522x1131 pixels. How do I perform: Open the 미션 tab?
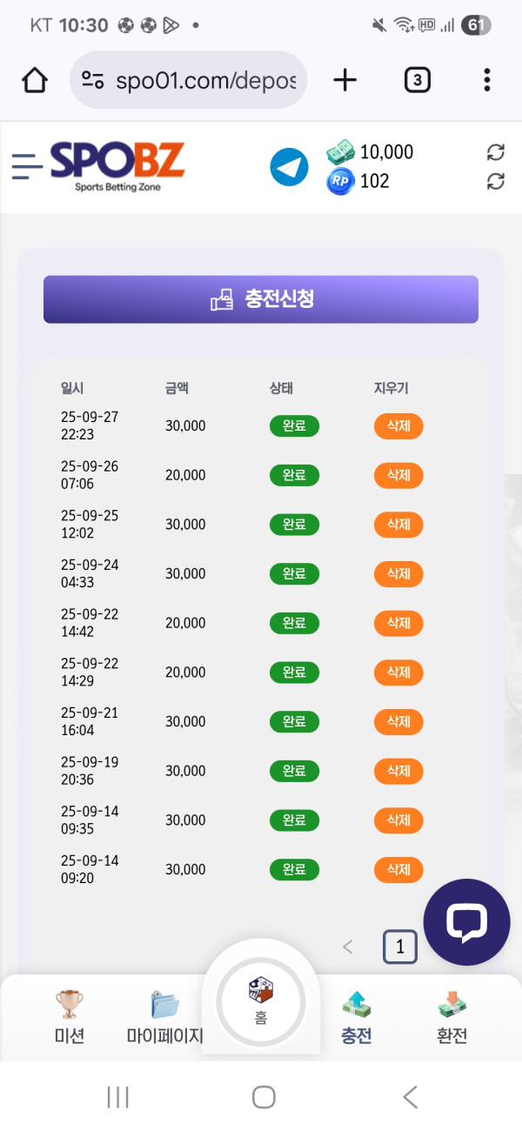point(70,1018)
